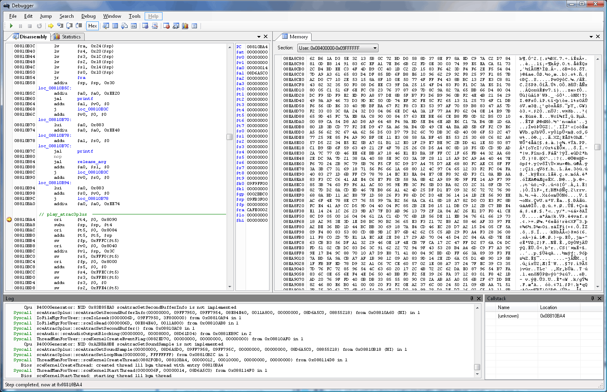Screen dimensions: 607x392
Task: Close the Disassembly panel with X
Action: [265, 36]
